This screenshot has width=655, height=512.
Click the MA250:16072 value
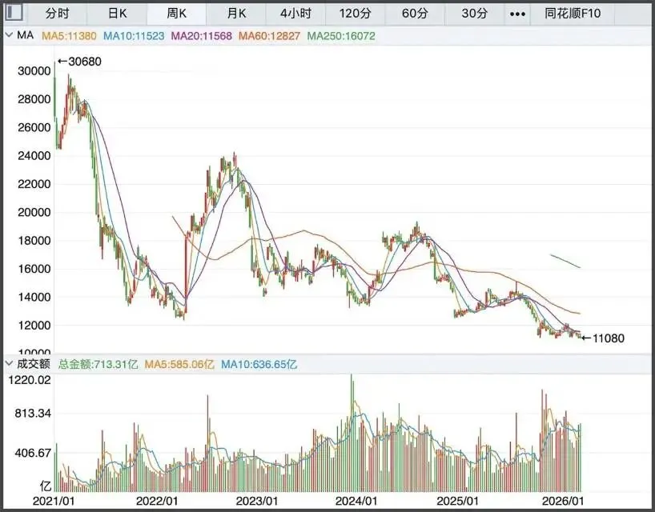(x=341, y=36)
